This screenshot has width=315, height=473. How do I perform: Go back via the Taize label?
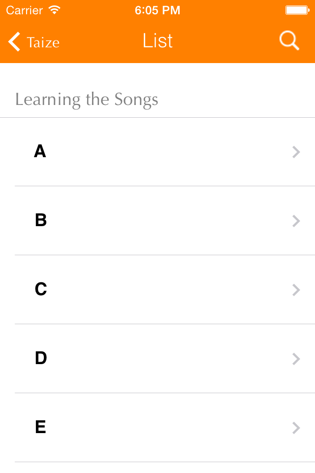pos(43,42)
